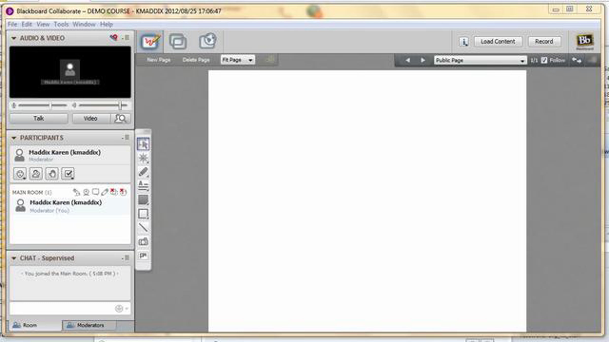Open the Tools menu
The width and height of the screenshot is (609, 342).
click(61, 24)
